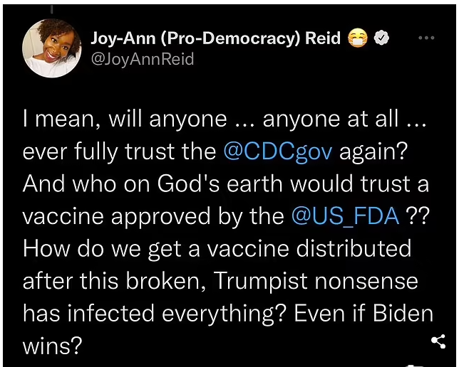Screen dimensions: 464x367
Task: Open the @CDCgov mention link
Action: (278, 151)
